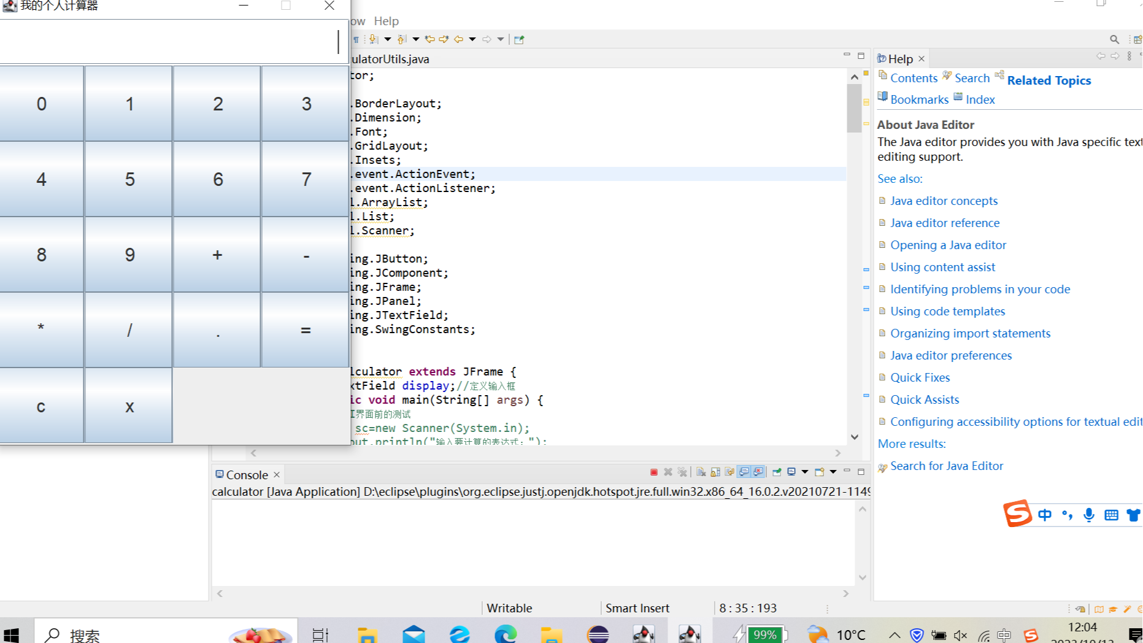Open Display Selected Console dropdown arrow
This screenshot has width=1143, height=643.
click(804, 472)
